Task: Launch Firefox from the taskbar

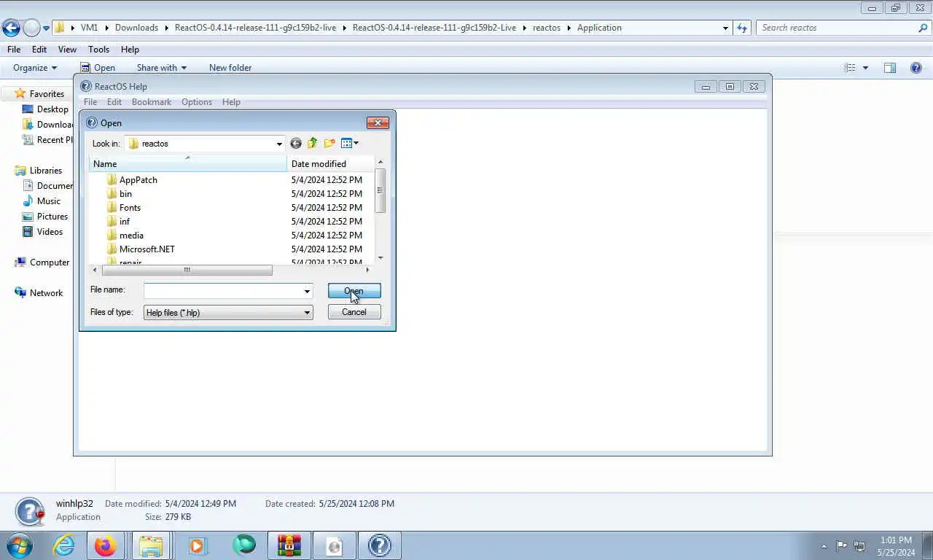Action: [106, 545]
